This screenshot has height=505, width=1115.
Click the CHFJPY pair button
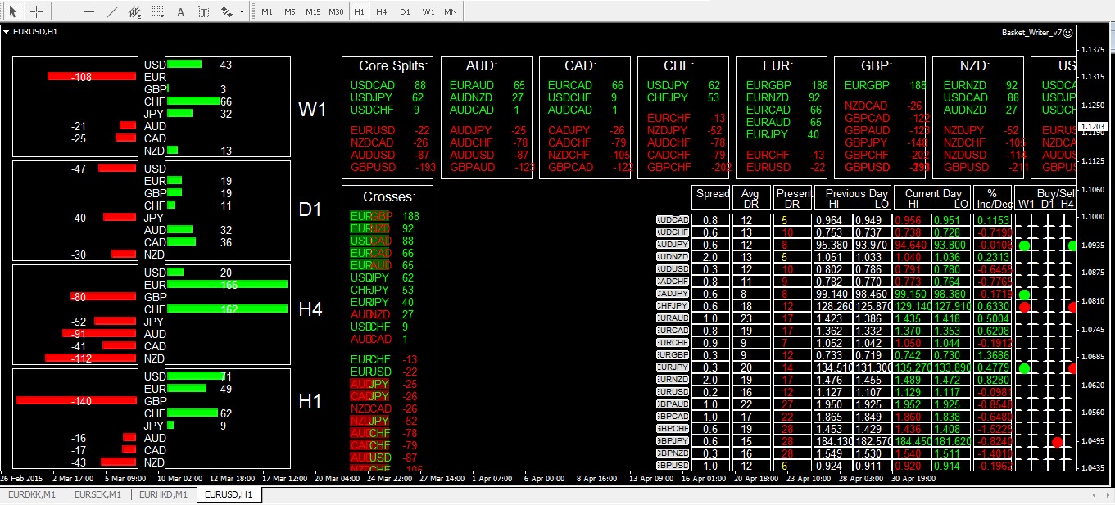pyautogui.click(x=673, y=306)
